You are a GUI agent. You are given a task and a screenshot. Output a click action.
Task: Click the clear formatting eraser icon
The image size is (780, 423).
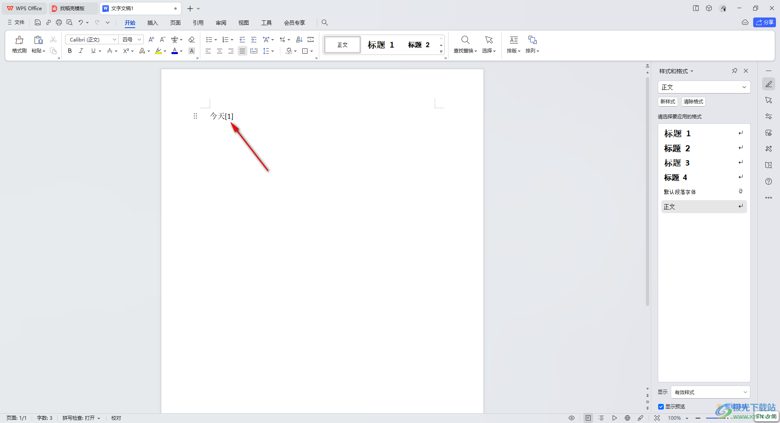pos(192,39)
